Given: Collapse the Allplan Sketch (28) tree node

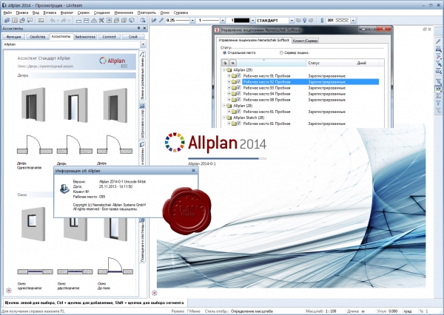Looking at the screenshot, I should 224,118.
